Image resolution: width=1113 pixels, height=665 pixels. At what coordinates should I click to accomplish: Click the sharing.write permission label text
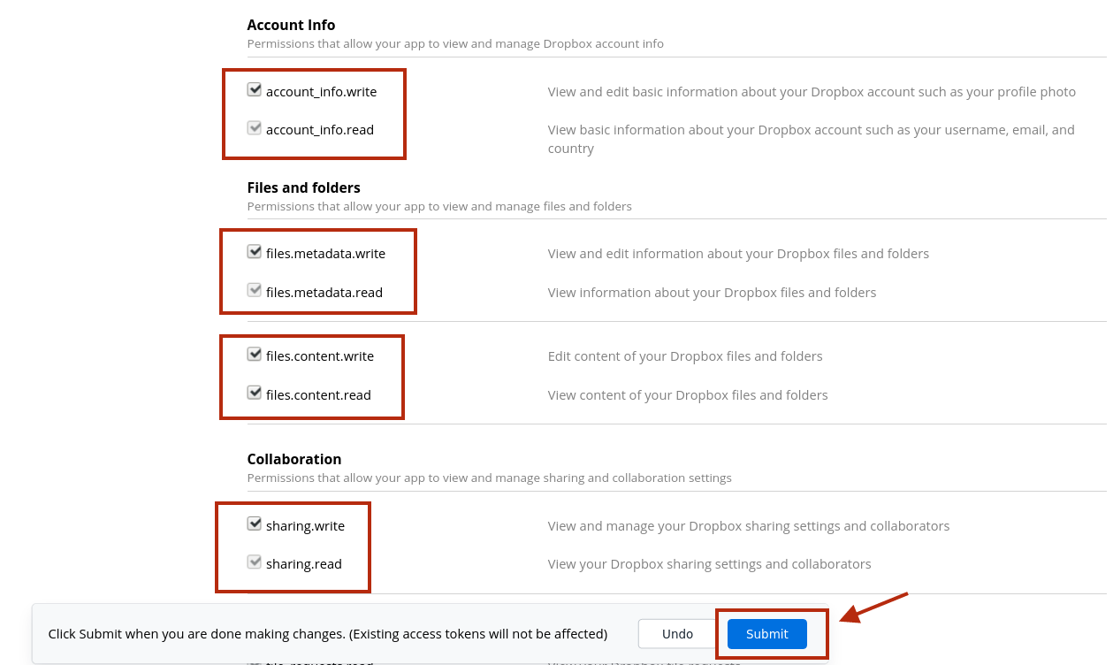tap(305, 526)
